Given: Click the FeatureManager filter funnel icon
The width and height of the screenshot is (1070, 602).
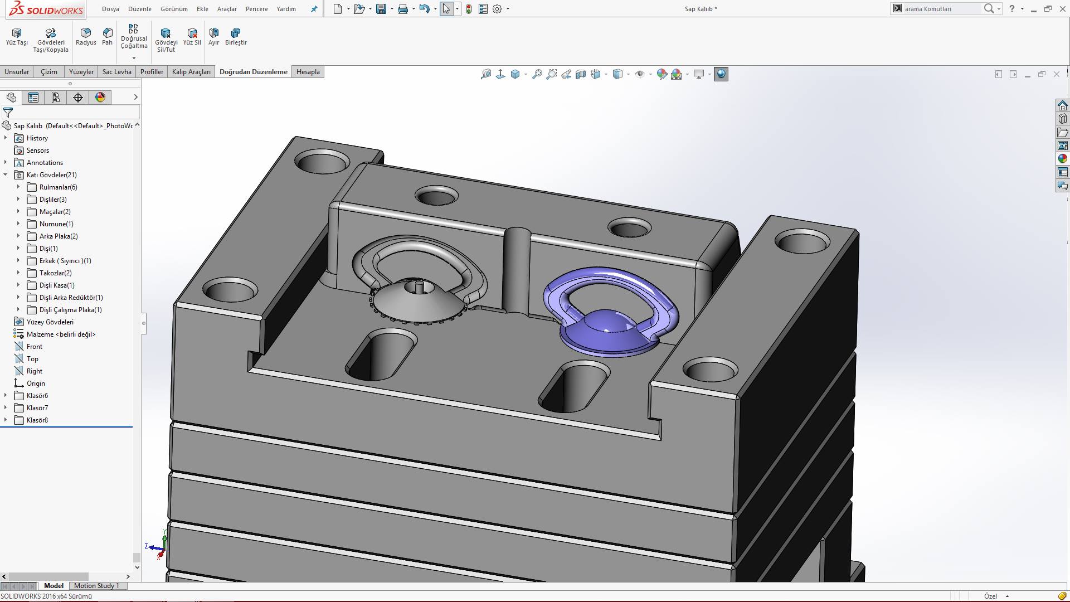Looking at the screenshot, I should click(x=8, y=112).
